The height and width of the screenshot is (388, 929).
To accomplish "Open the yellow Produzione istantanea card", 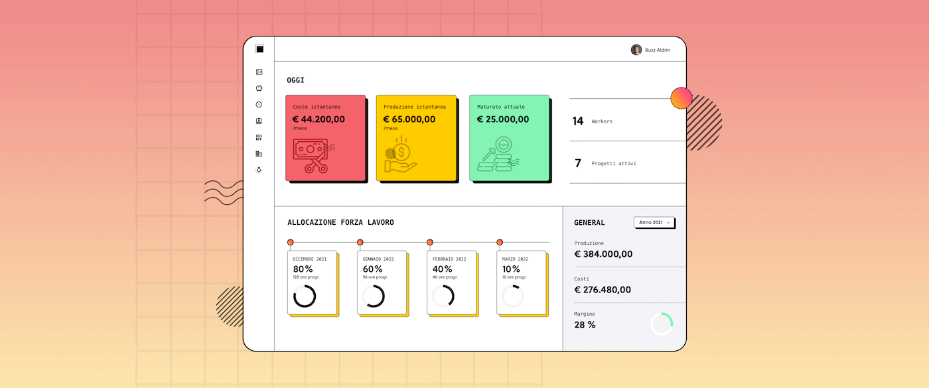I will click(416, 138).
